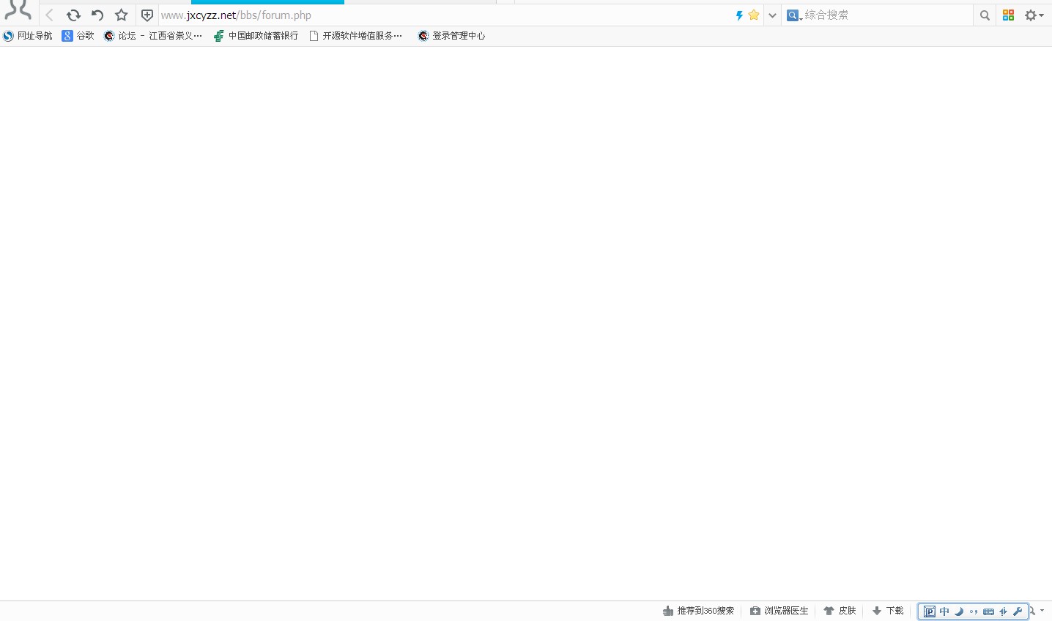Click 推荐到360搜索 in status bar
1052x621 pixels.
[698, 611]
